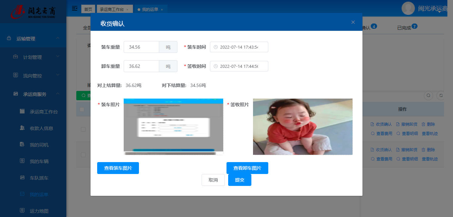Open the 已完成 status tab
453x217 pixels.
pyautogui.click(x=404, y=28)
